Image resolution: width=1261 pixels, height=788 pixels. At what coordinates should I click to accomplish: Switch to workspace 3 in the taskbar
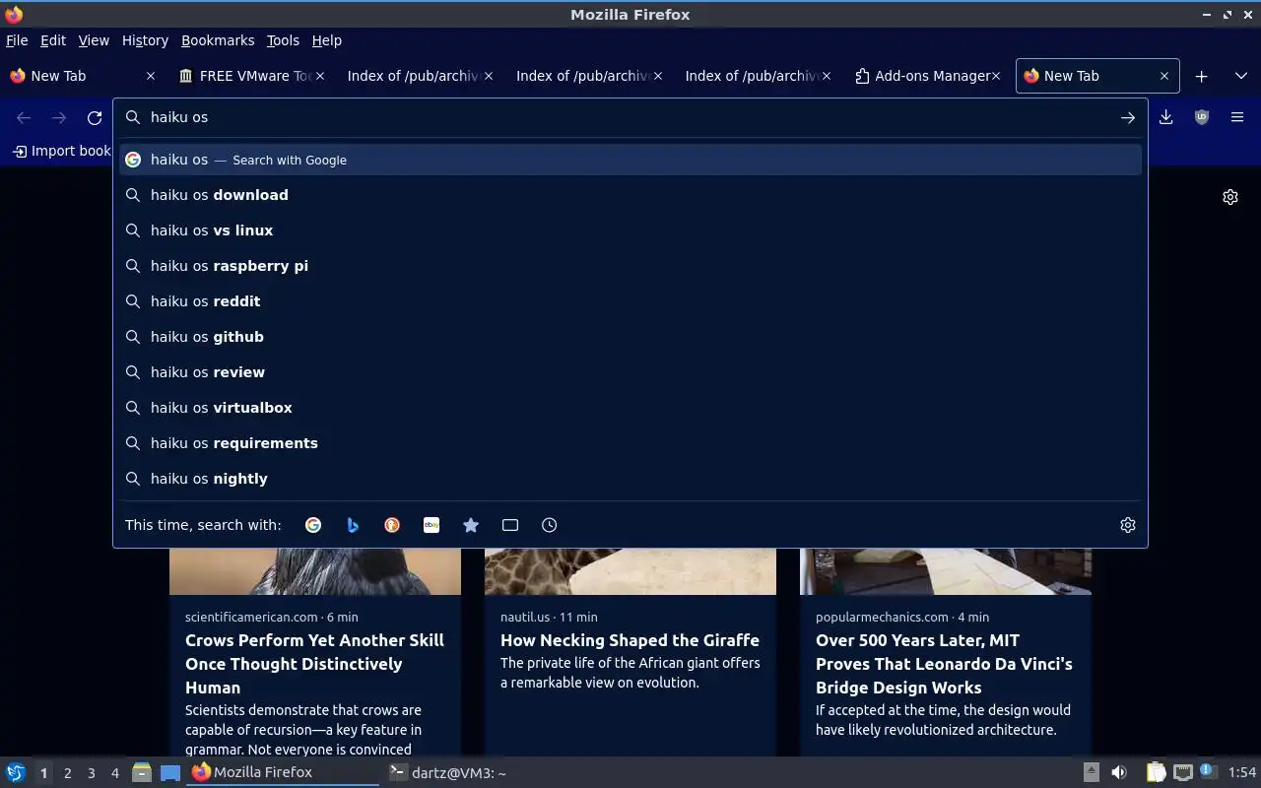click(x=91, y=773)
